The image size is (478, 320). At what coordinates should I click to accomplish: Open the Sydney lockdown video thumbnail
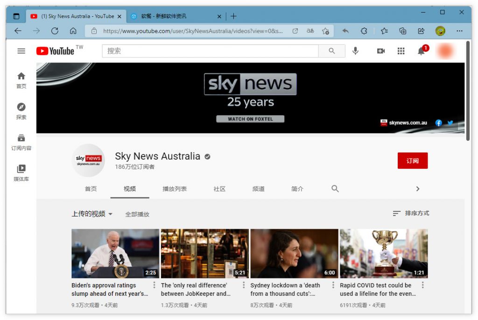[x=294, y=254]
